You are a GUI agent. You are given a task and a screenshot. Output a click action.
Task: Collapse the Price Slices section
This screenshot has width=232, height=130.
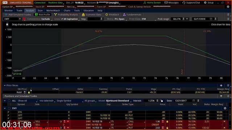(5, 86)
